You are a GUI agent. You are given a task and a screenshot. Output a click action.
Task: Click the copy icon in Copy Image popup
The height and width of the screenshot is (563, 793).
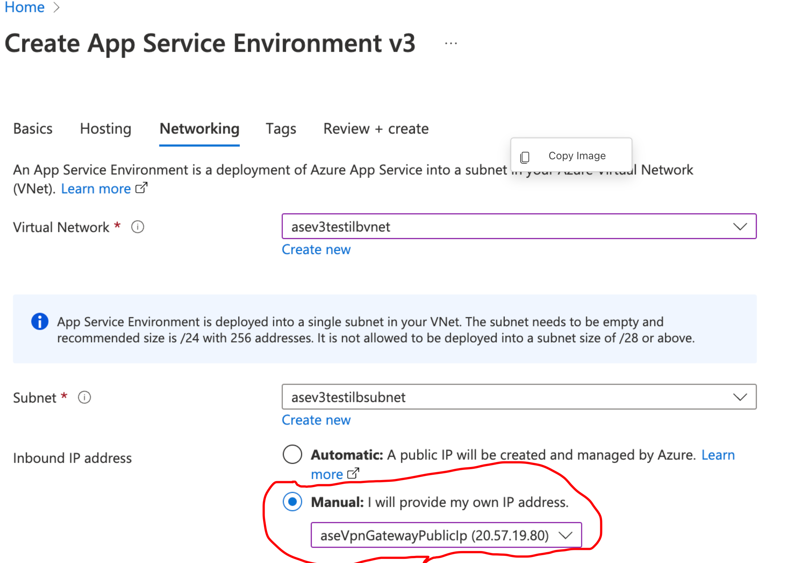tap(525, 157)
